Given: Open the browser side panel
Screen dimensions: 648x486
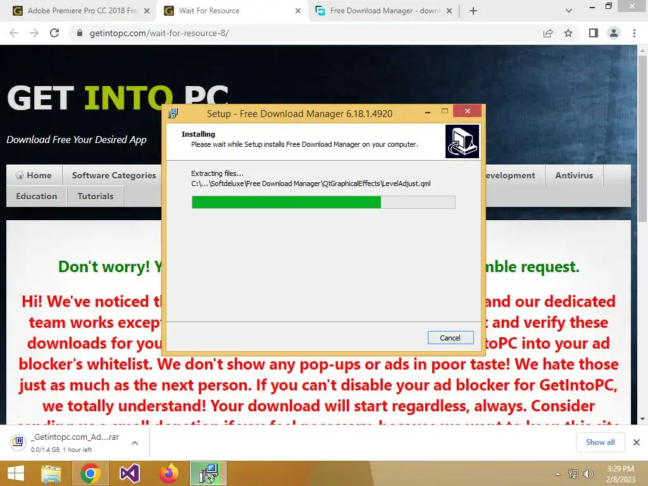Looking at the screenshot, I should click(594, 33).
